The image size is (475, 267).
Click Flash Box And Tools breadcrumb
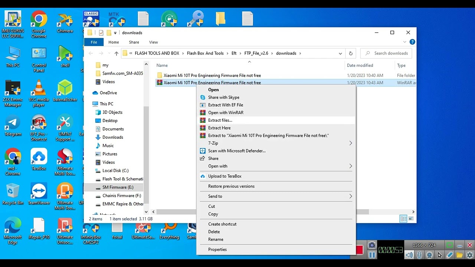(205, 53)
